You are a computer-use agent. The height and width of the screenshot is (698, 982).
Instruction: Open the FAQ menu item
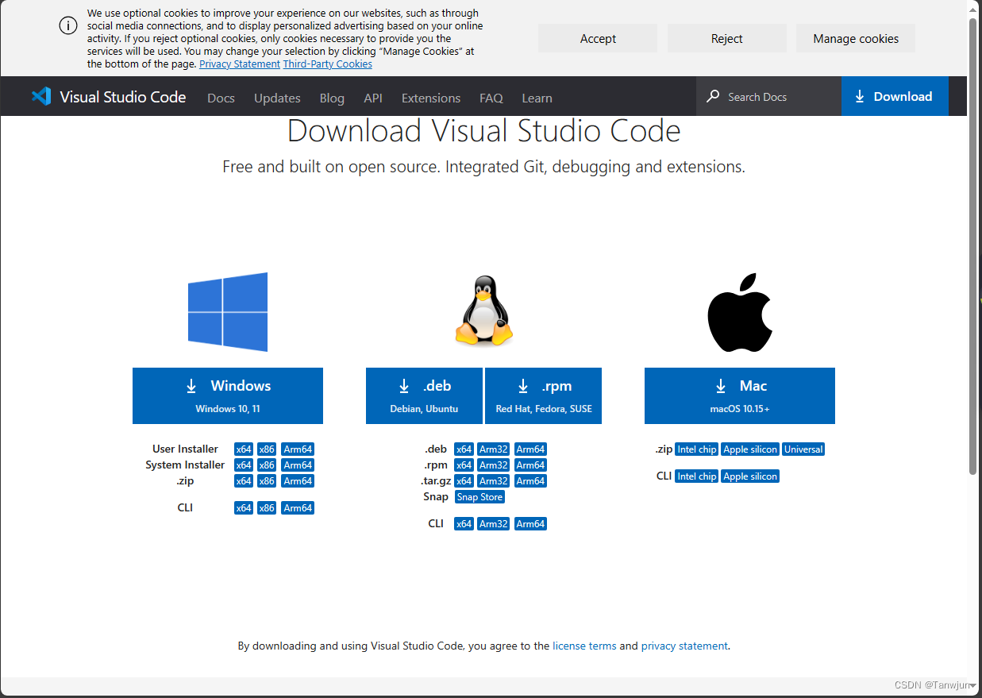[491, 98]
